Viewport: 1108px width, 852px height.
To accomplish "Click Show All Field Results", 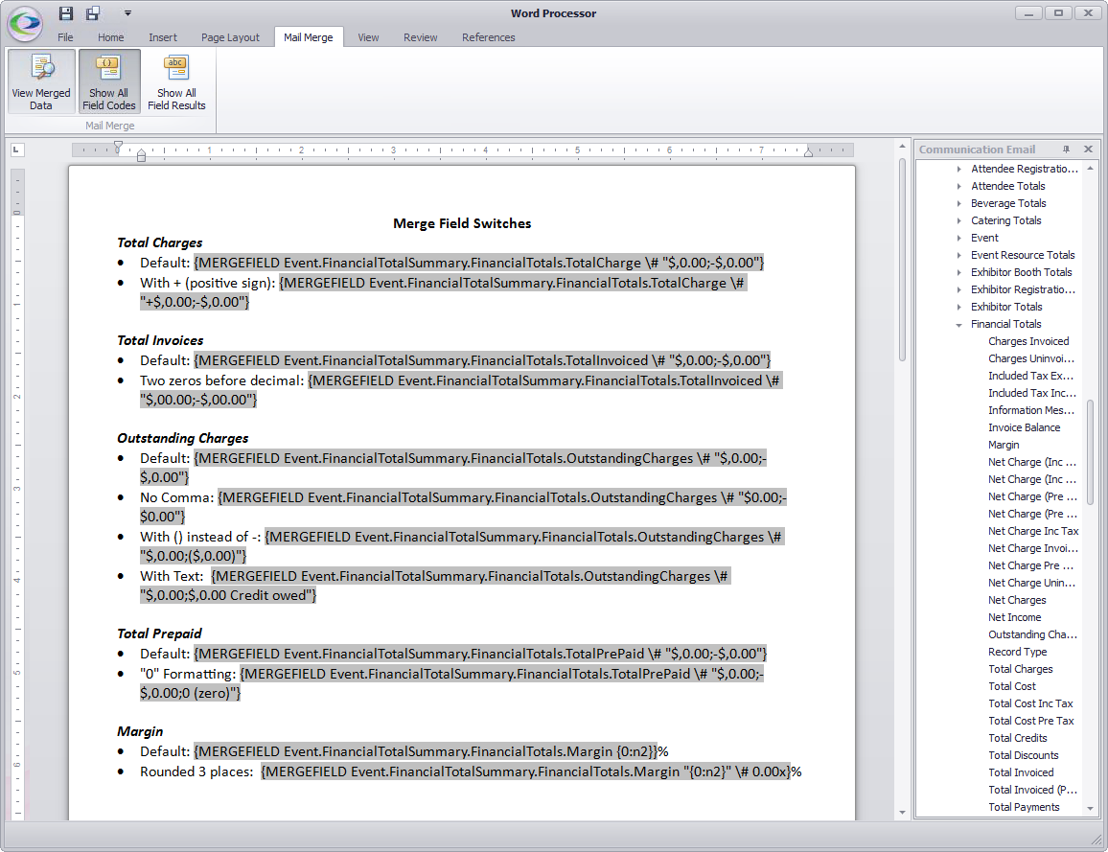I will coord(176,81).
